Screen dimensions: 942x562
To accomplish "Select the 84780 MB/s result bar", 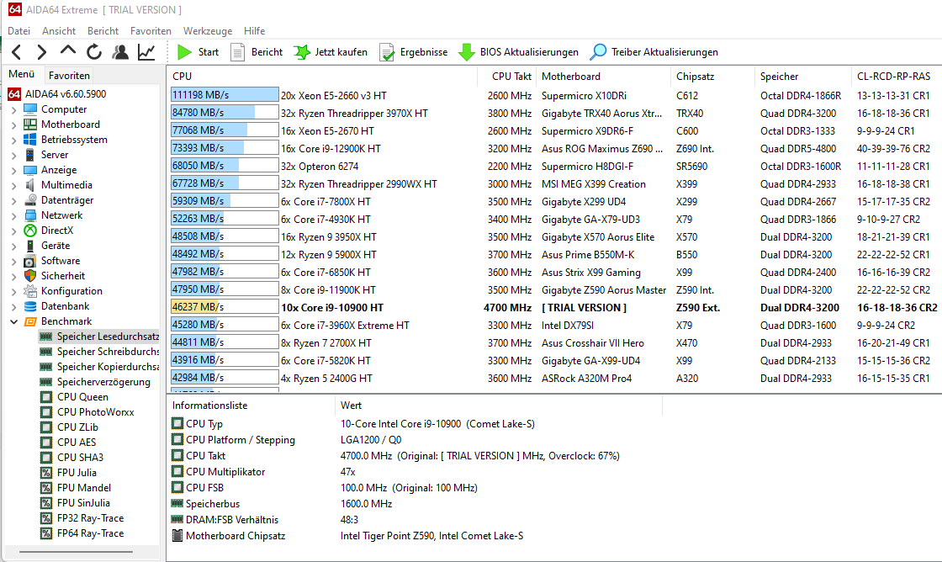I will 225,113.
